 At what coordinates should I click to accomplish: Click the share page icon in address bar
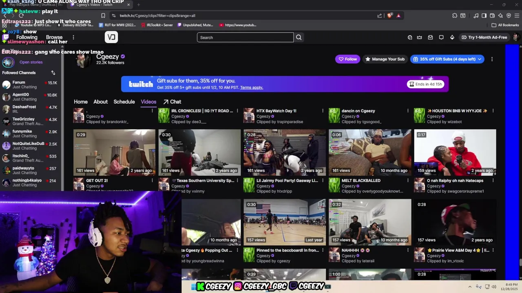(x=380, y=15)
